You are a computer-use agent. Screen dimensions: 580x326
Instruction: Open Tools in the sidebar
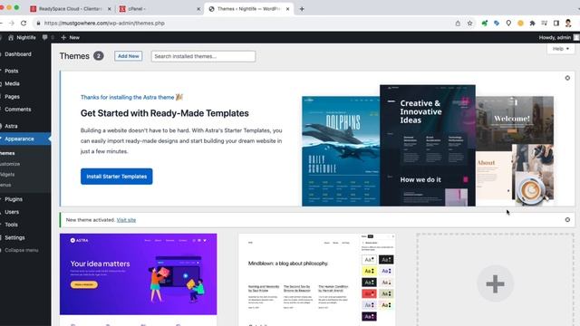pos(11,225)
